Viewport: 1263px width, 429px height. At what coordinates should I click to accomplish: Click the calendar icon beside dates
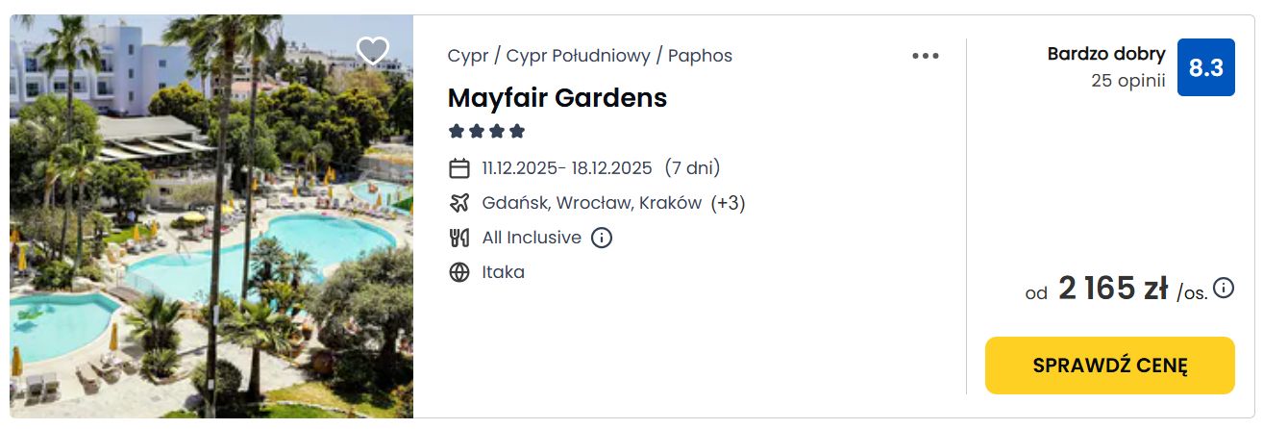pyautogui.click(x=459, y=168)
